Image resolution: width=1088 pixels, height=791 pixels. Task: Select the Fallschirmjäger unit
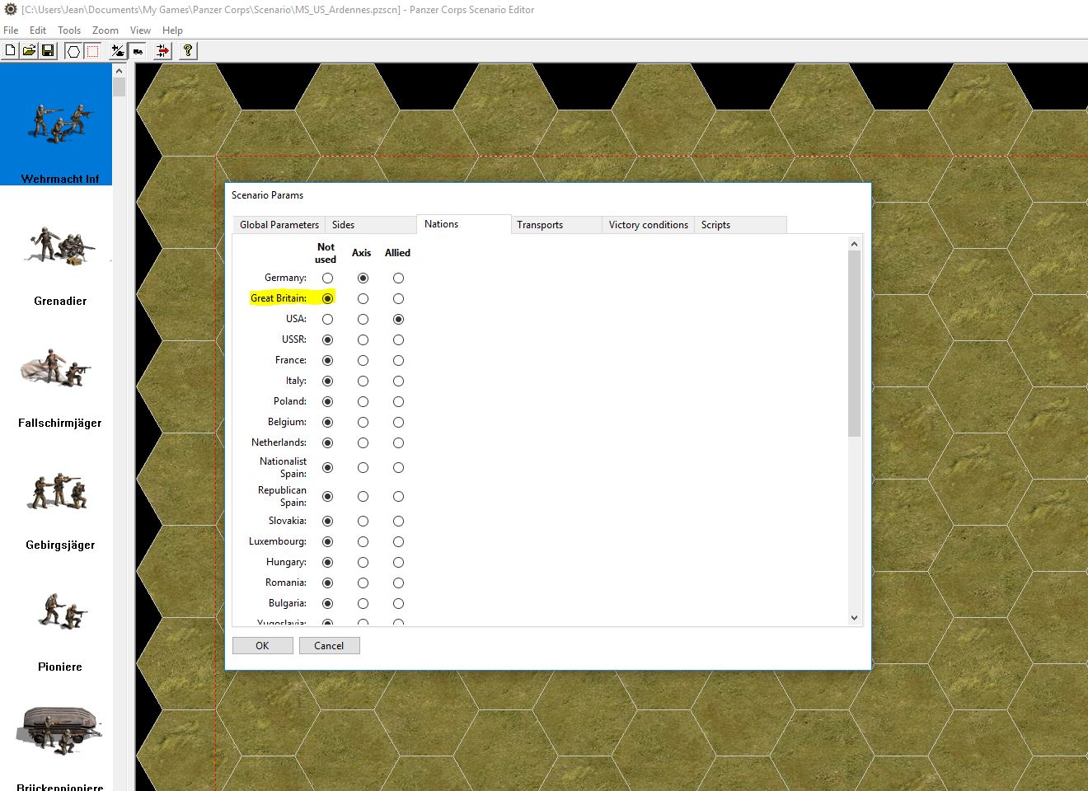click(x=56, y=369)
